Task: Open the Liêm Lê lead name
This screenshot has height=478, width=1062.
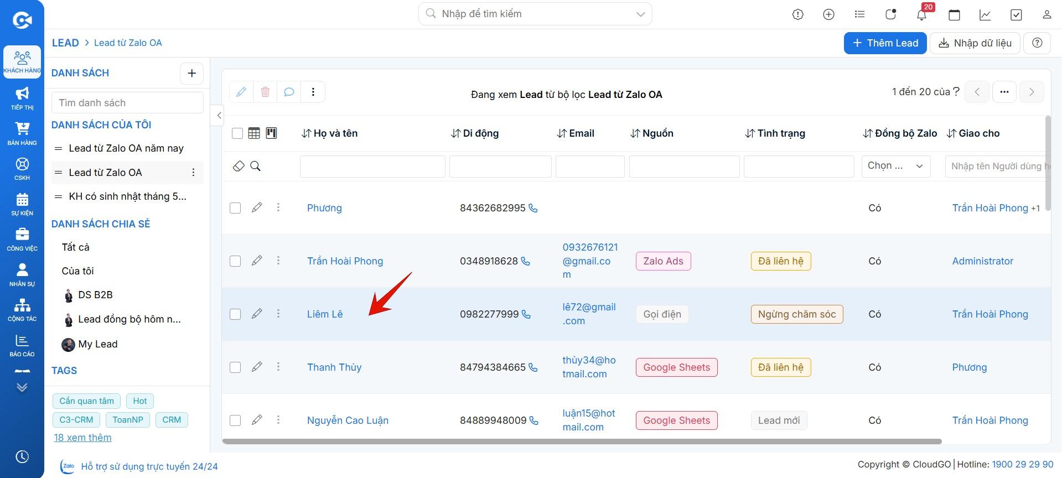Action: point(325,314)
